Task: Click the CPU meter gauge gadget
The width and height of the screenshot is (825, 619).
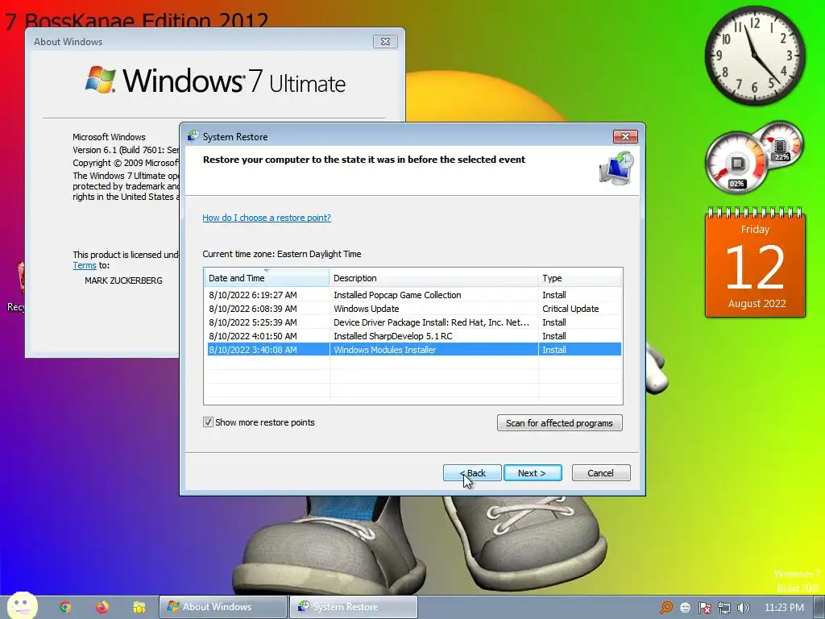Action: 736,164
